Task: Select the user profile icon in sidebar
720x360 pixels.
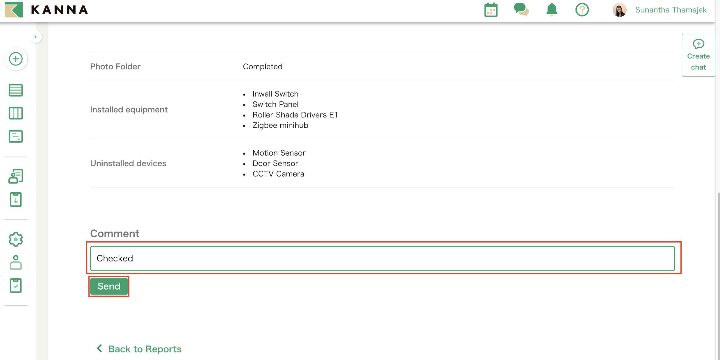Action: click(16, 263)
